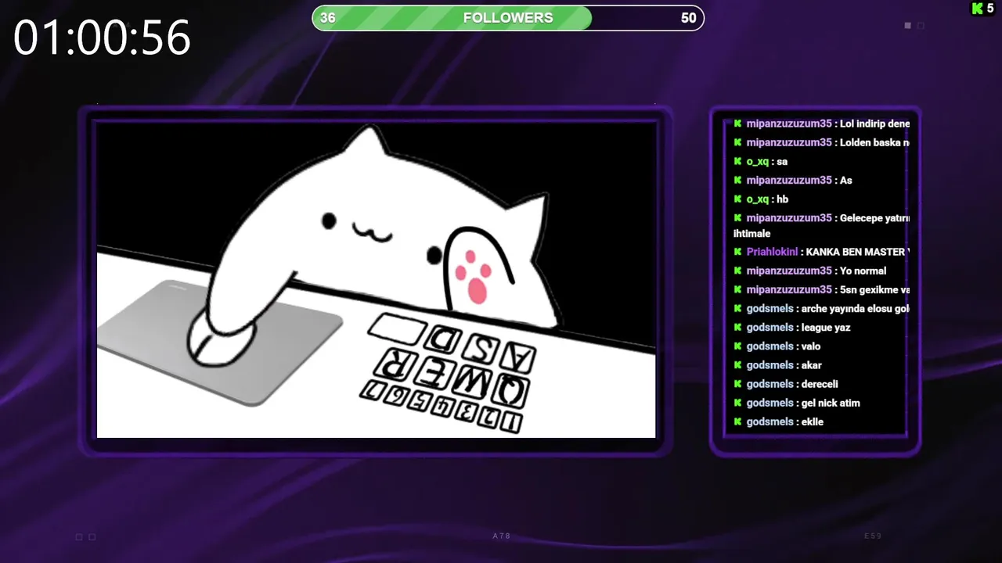The height and width of the screenshot is (563, 1002).
Task: Click the D key on drawn keyboard
Action: tap(444, 338)
